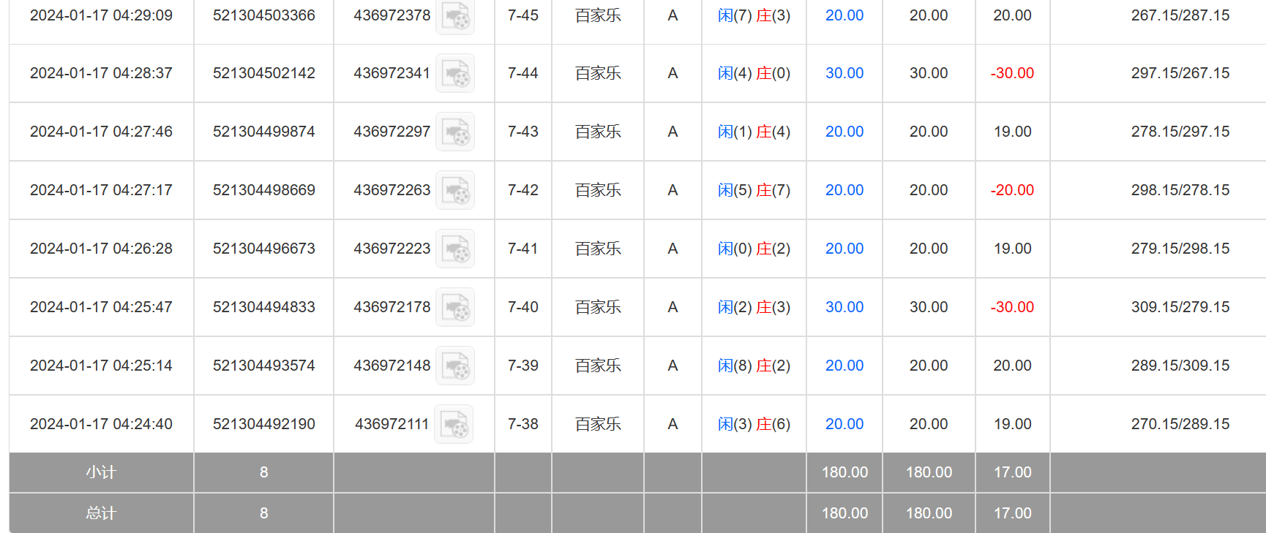Click result 闲(8) 庄(2) in row 7-39

click(754, 366)
